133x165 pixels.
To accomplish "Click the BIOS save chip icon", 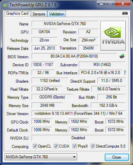I will (122, 56).
